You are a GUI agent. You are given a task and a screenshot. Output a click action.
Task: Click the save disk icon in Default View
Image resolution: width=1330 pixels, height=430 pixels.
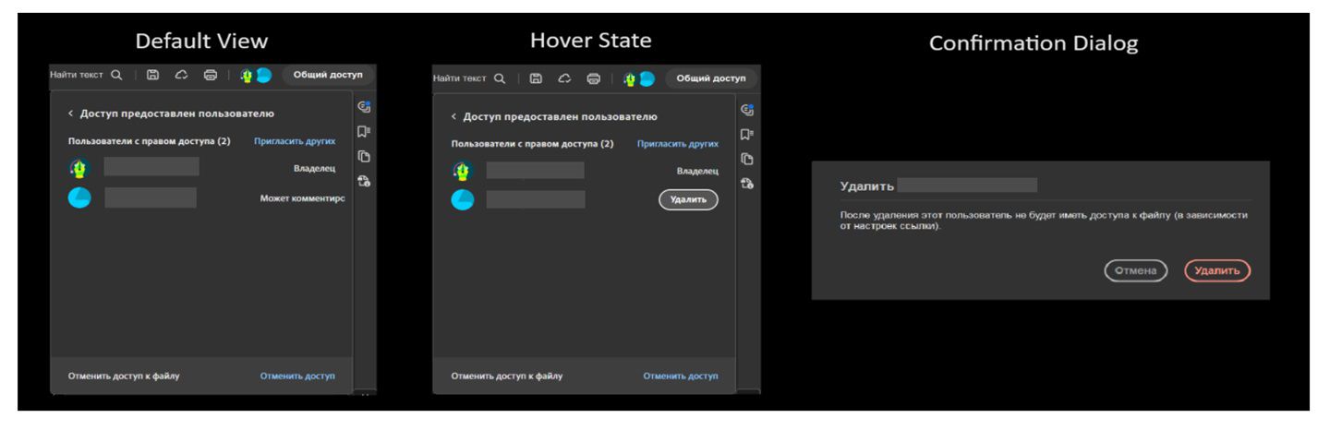coord(153,76)
